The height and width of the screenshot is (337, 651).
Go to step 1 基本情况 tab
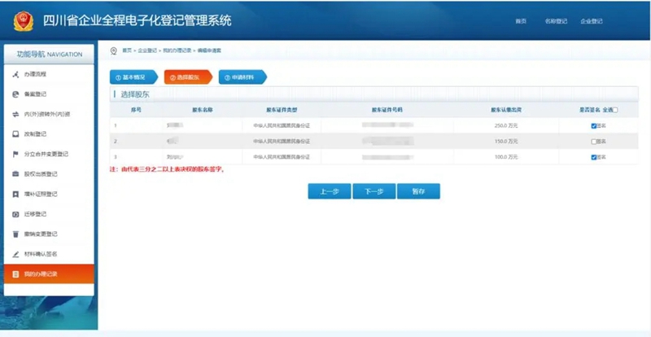point(133,77)
